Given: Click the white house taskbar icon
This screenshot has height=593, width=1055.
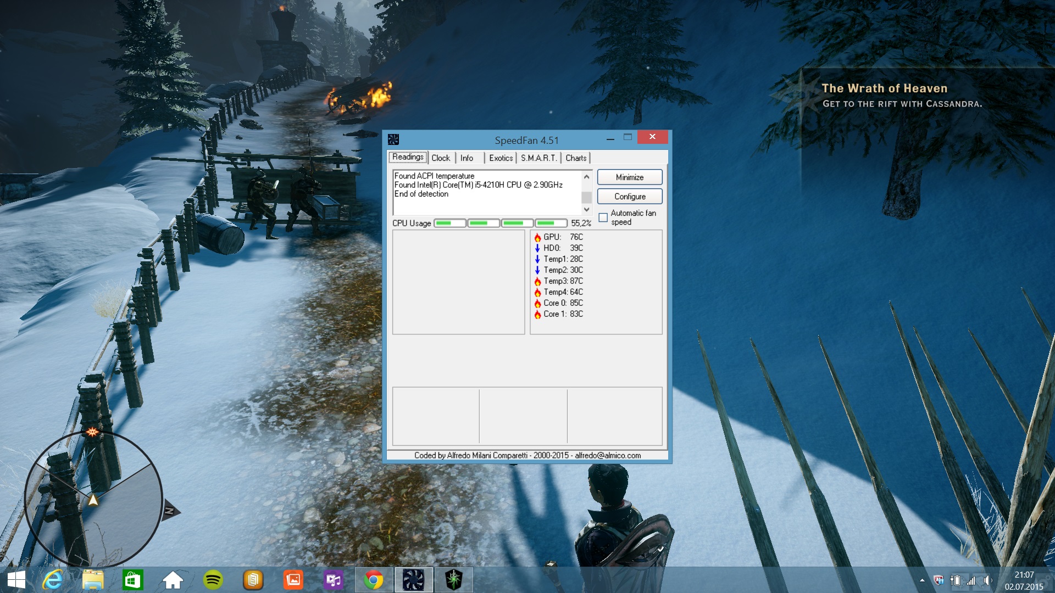Looking at the screenshot, I should click(173, 580).
